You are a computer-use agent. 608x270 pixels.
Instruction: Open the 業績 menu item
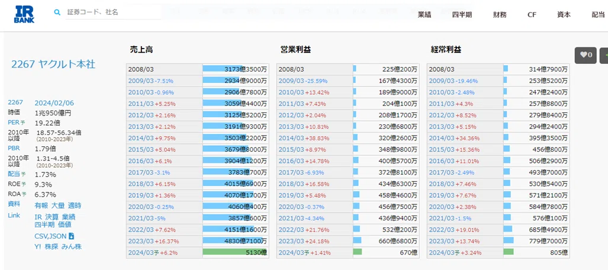pos(424,15)
